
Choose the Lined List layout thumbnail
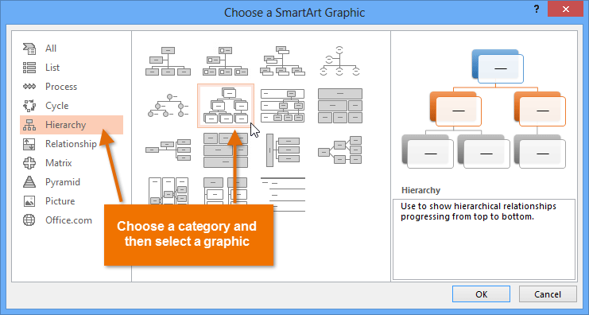pyautogui.click(x=282, y=194)
